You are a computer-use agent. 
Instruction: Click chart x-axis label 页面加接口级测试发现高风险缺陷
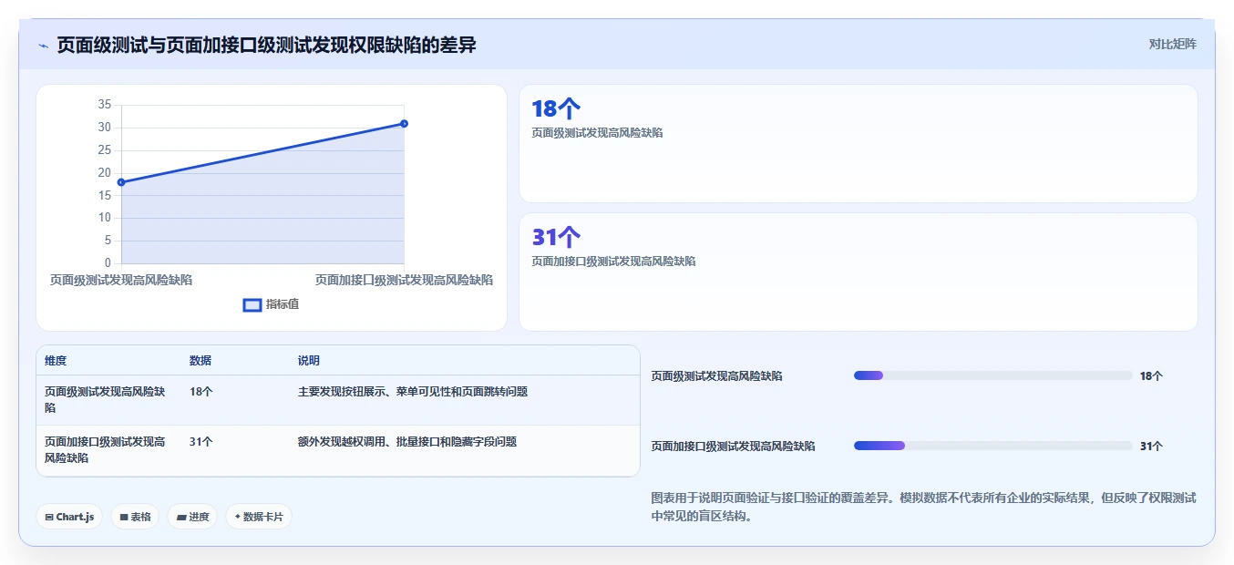point(404,280)
